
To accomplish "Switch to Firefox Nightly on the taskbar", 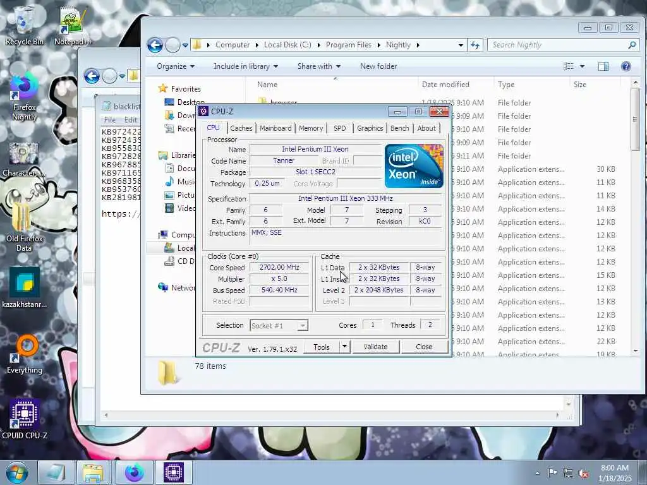I will coord(134,472).
